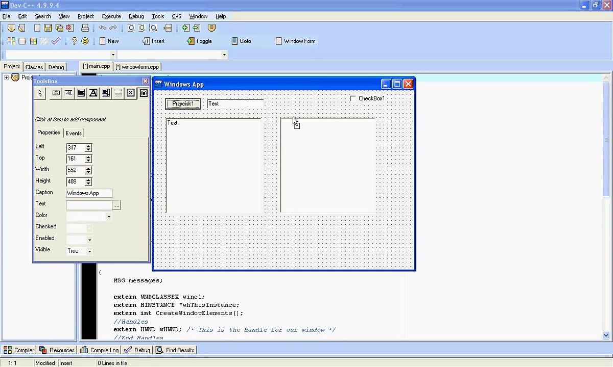Select the checkbox X component in ToolsBox
Image resolution: width=613 pixels, height=367 pixels.
(x=131, y=93)
